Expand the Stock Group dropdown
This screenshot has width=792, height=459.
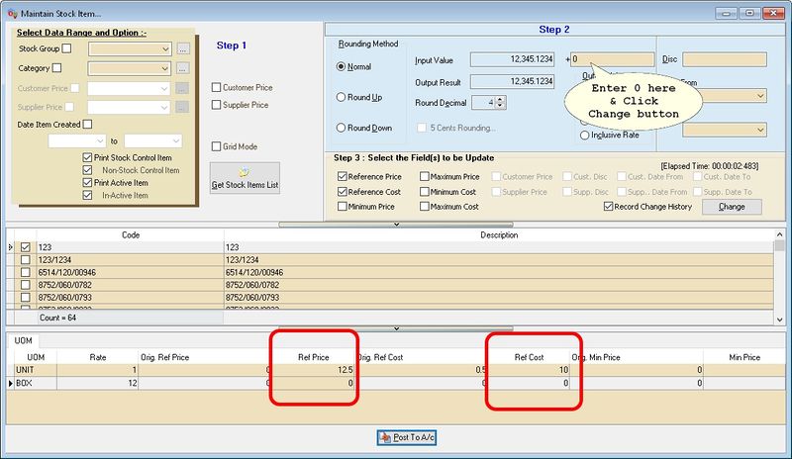pyautogui.click(x=165, y=48)
